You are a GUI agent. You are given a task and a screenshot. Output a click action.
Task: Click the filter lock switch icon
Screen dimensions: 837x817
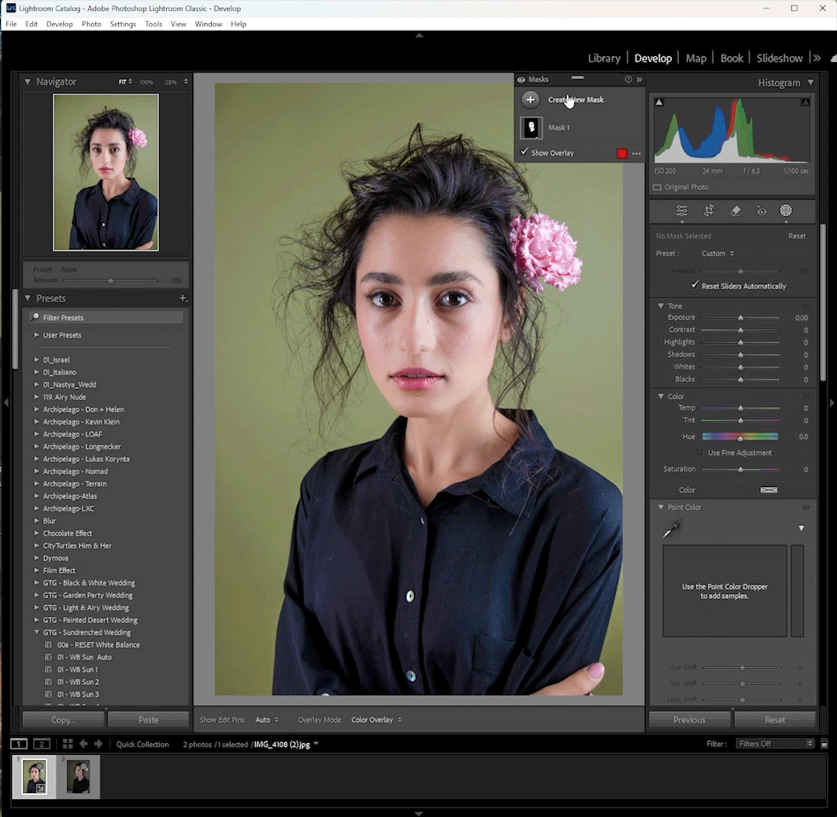[x=824, y=744]
